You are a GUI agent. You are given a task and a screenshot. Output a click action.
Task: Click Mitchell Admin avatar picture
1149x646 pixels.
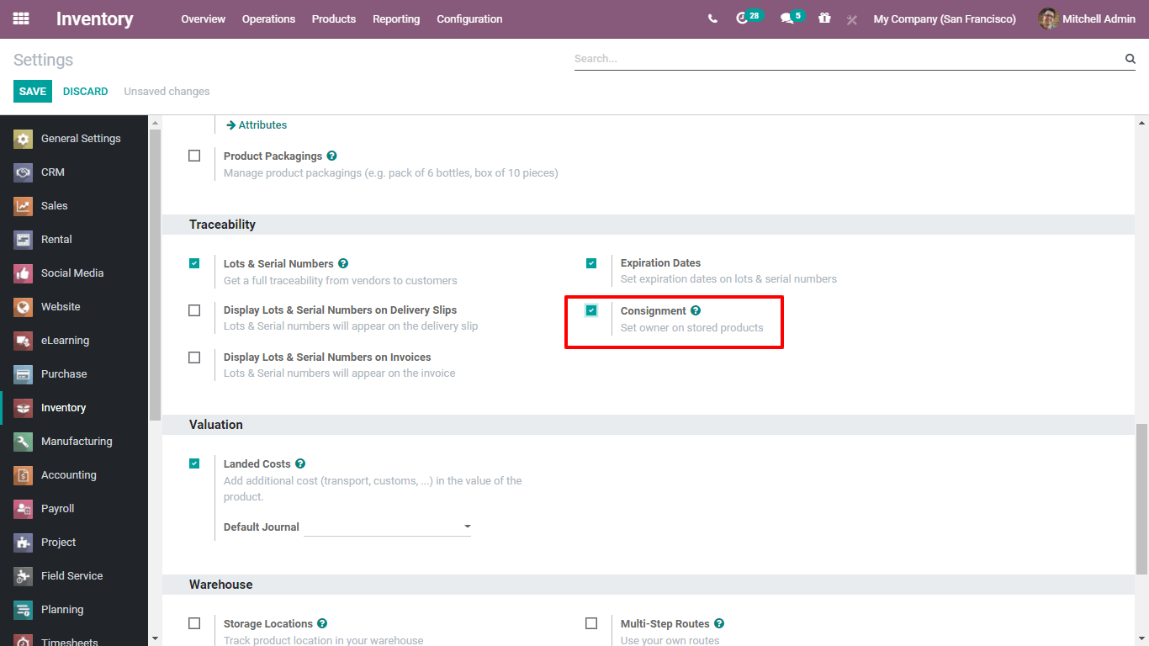click(1048, 19)
